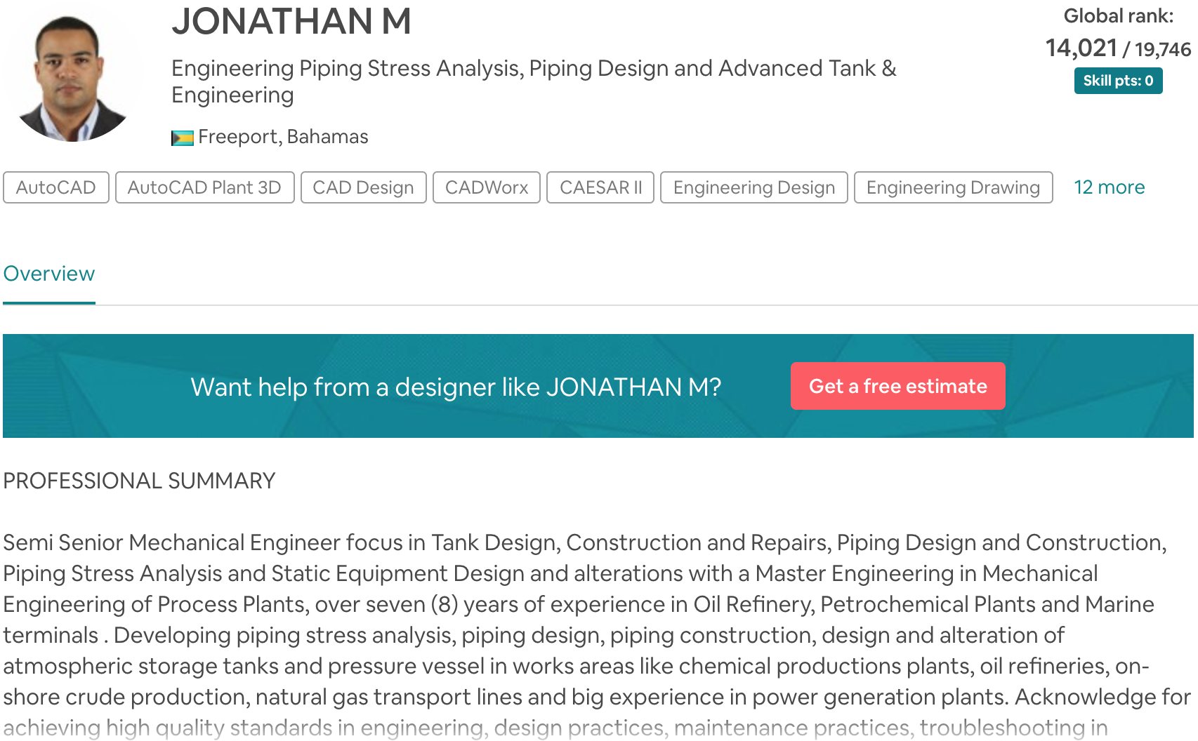1198x741 pixels.
Task: Select the CAESAR II skill tag
Action: click(600, 187)
